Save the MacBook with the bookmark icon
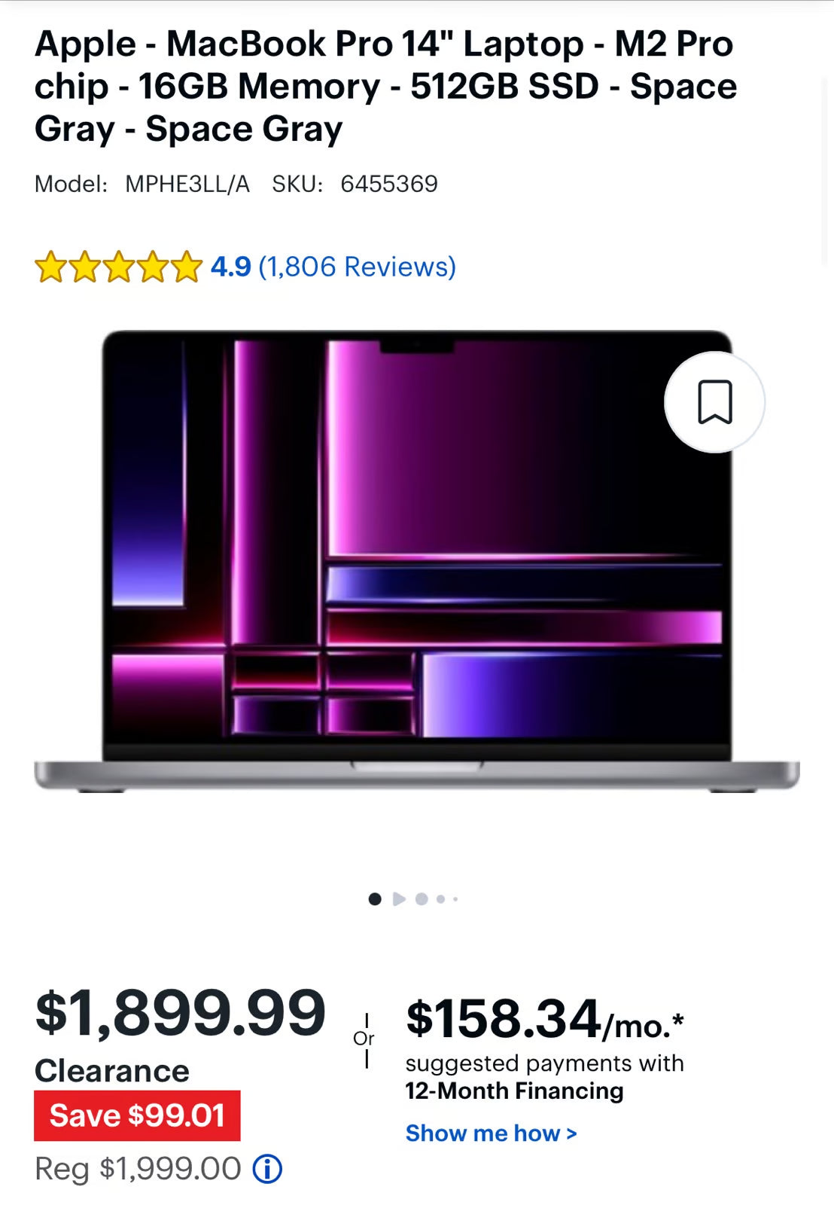Image resolution: width=834 pixels, height=1205 pixels. click(714, 402)
